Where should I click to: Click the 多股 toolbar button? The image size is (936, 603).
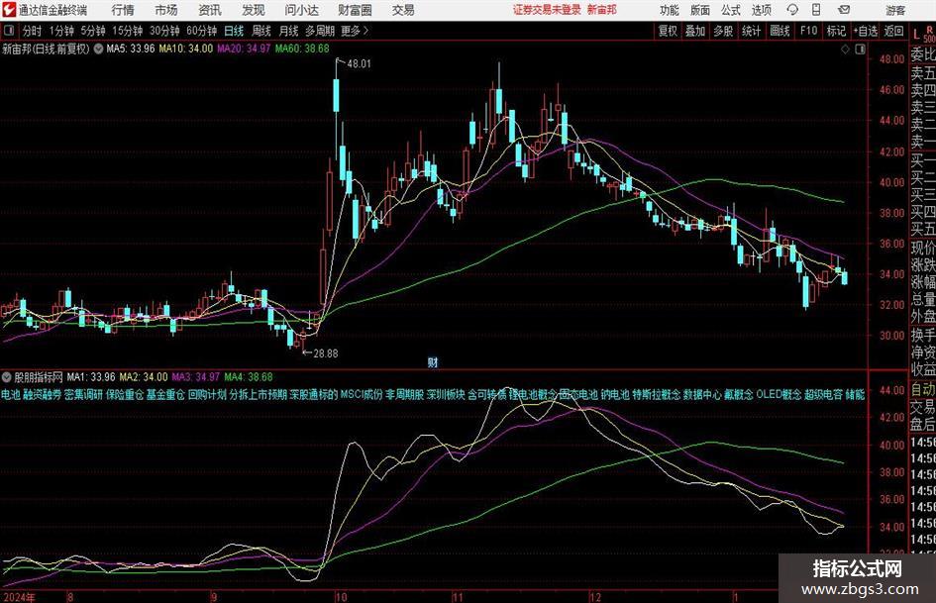(x=723, y=31)
